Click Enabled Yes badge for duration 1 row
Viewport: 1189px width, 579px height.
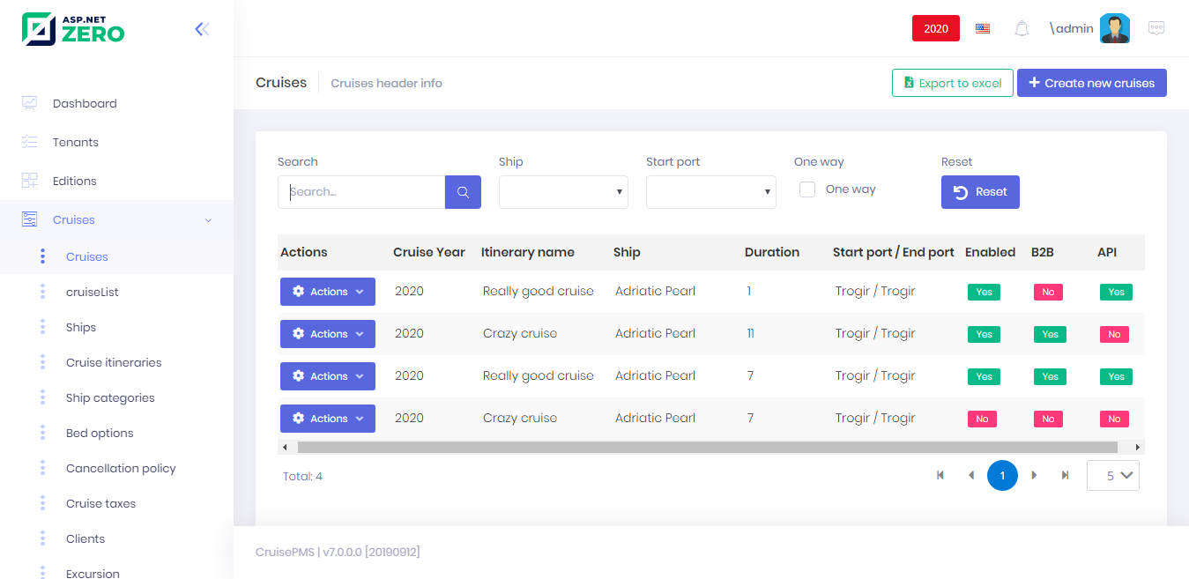click(984, 292)
